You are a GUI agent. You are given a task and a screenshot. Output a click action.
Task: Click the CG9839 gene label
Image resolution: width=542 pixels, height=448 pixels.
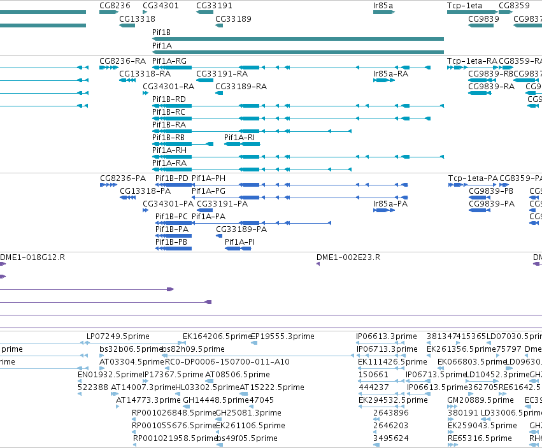coord(483,18)
